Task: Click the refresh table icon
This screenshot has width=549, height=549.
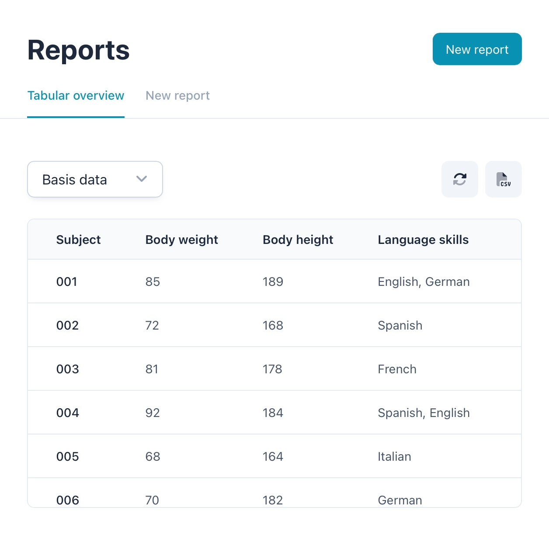Action: tap(459, 179)
